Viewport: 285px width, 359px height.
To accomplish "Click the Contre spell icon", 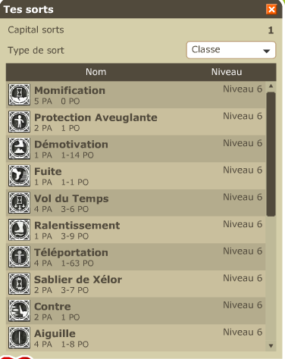I will 19,311.
